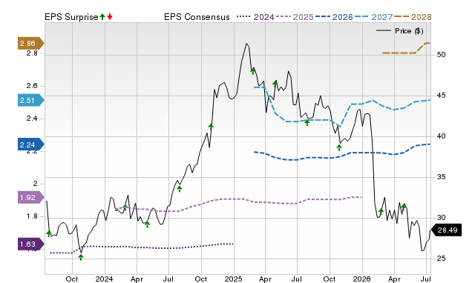The height and width of the screenshot is (283, 475).
Task: Click the 25 label on price axis
Action: 441,259
